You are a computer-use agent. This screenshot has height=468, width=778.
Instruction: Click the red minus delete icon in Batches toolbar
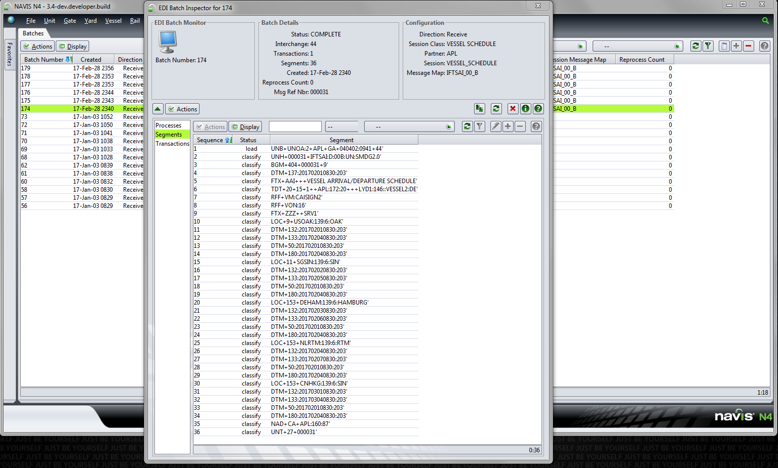(749, 46)
